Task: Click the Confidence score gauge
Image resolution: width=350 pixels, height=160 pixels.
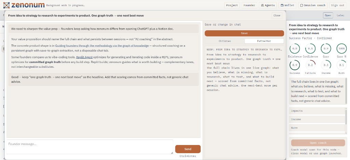Action: [310, 49]
